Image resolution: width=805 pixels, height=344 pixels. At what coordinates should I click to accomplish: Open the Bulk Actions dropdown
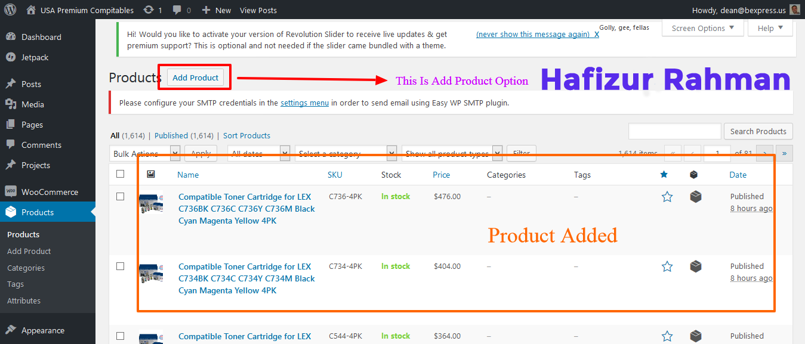(145, 153)
